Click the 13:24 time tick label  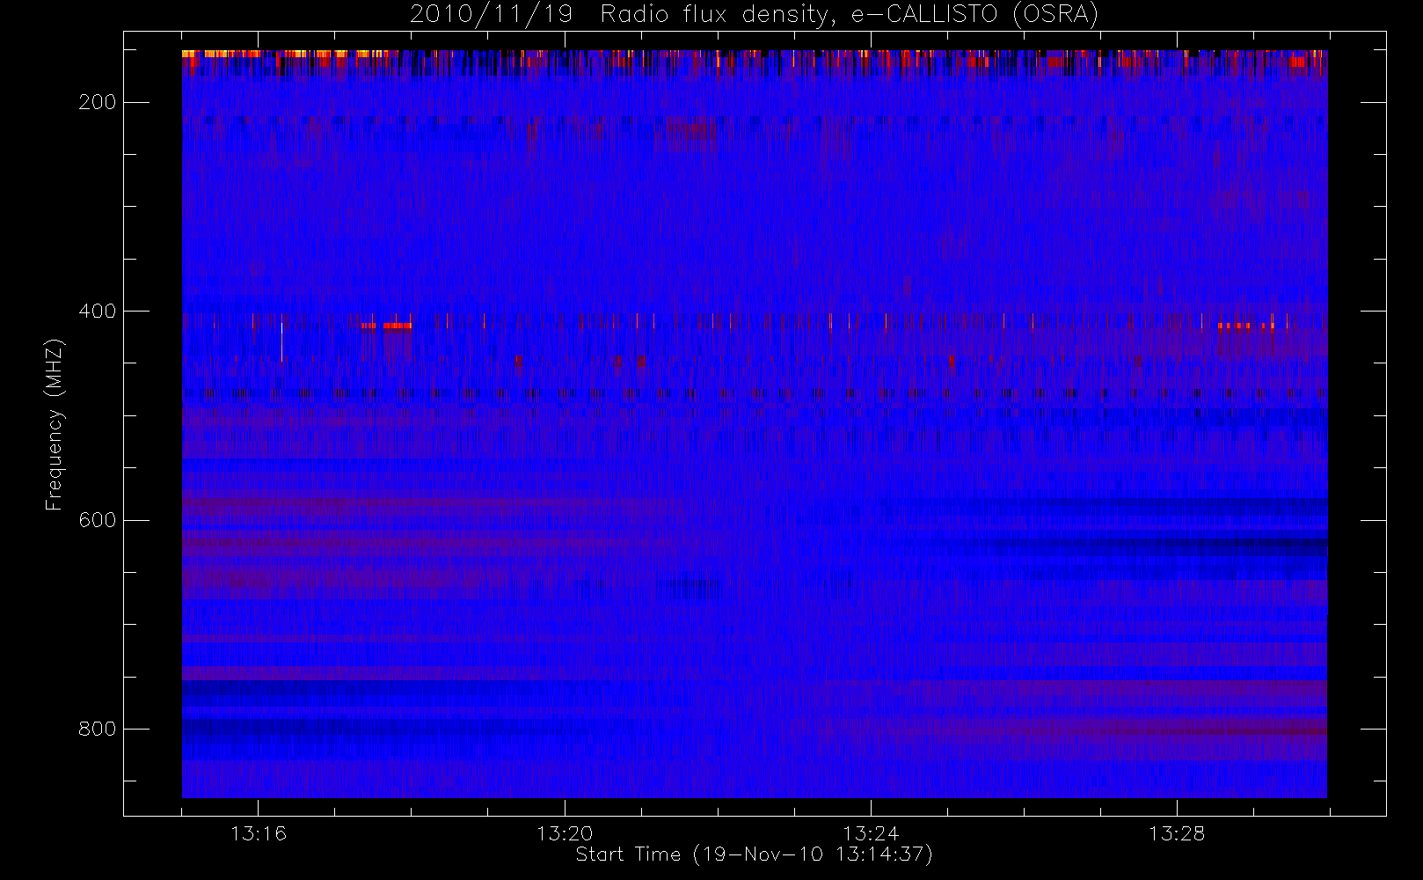pyautogui.click(x=871, y=833)
